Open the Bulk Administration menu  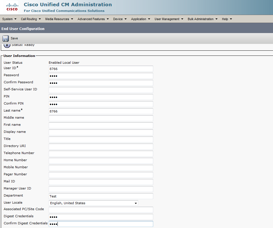202,19
